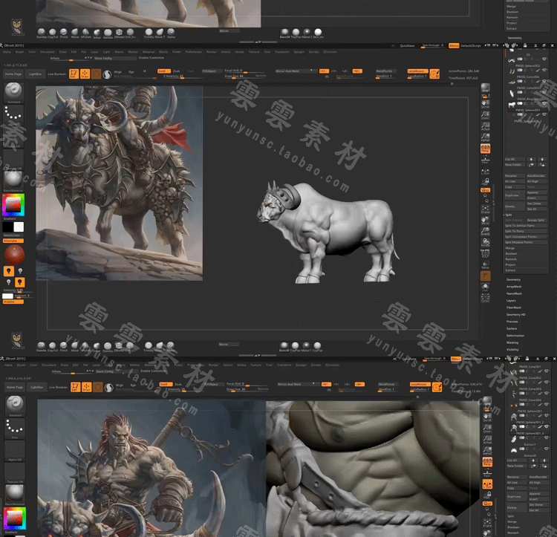Toggle Rgb in middle window

click(131, 72)
